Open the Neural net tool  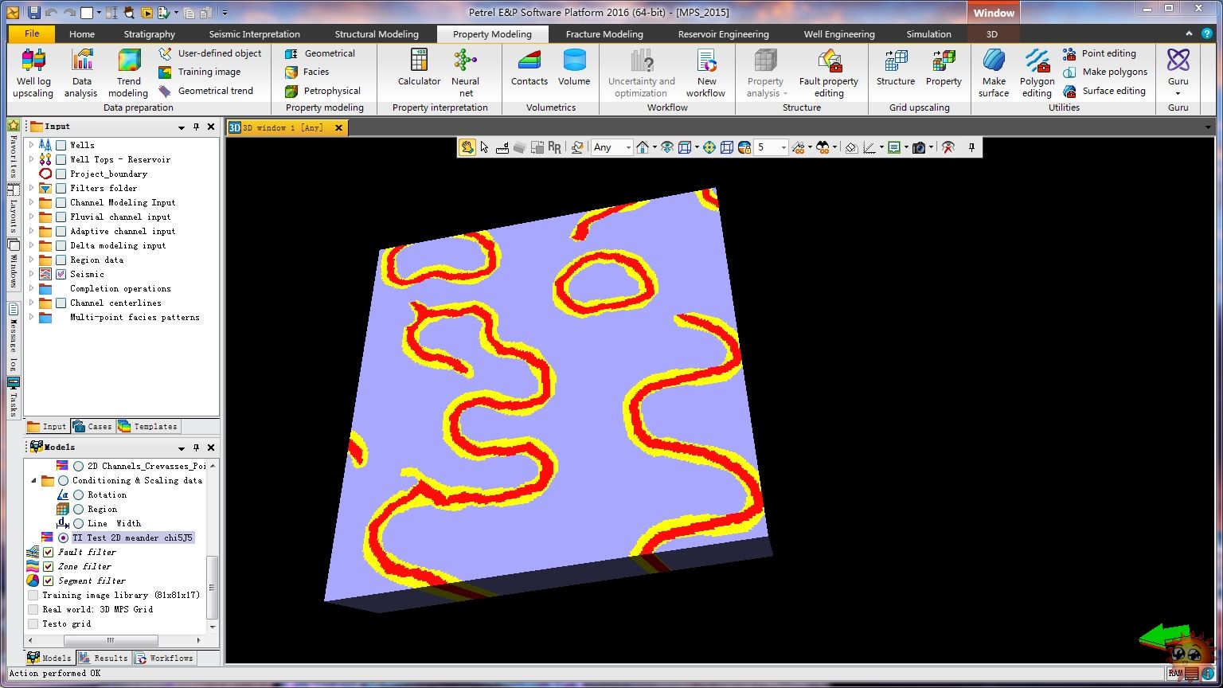pos(465,73)
